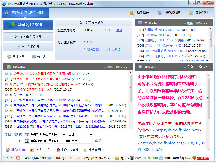Open the 系统消息 menu item
Image resolution: width=216 pixels, height=163 pixels.
(199, 13)
